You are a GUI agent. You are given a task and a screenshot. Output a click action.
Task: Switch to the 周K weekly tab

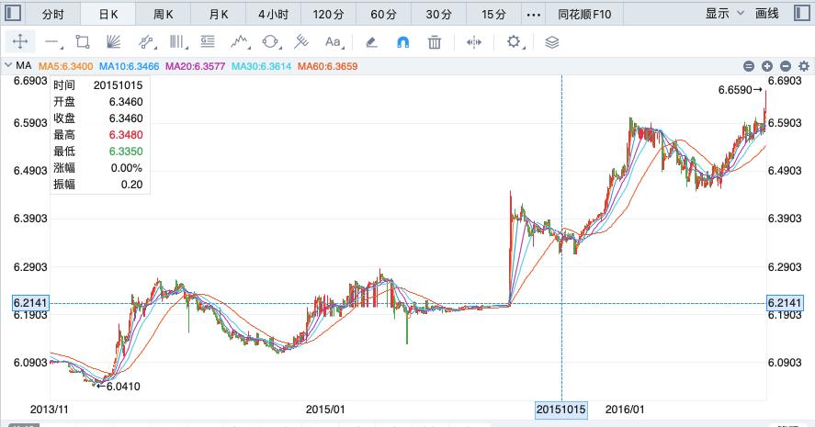pos(164,14)
